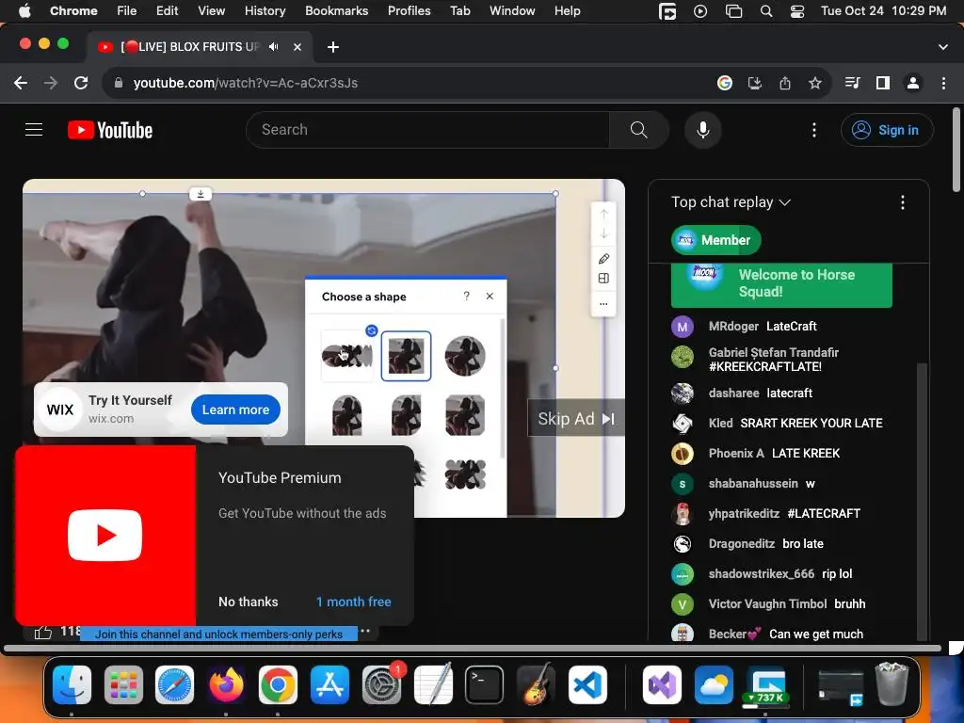Open chat options three-dot menu

tap(903, 202)
